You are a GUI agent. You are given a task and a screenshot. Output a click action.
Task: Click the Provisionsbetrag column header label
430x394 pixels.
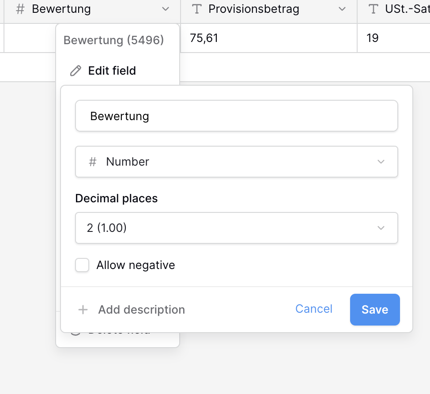click(x=253, y=9)
